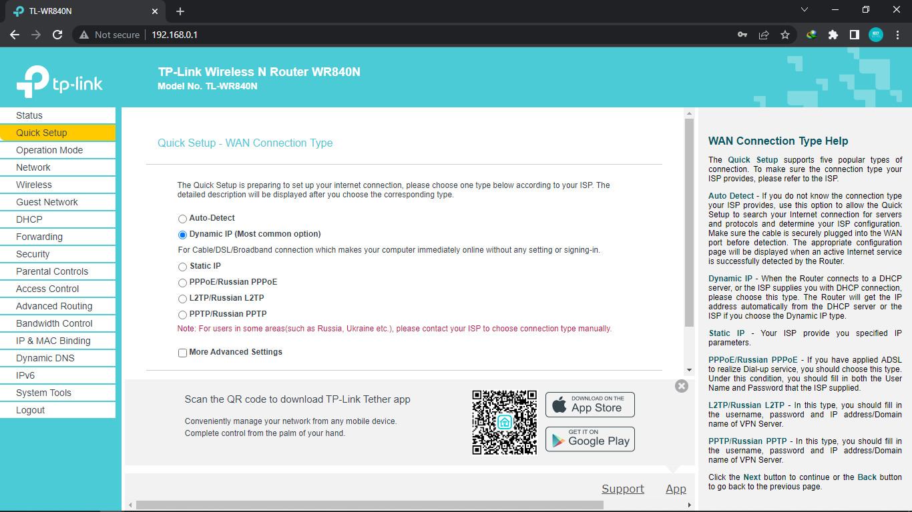
Task: Click the tp-link logo in header
Action: pyautogui.click(x=59, y=81)
